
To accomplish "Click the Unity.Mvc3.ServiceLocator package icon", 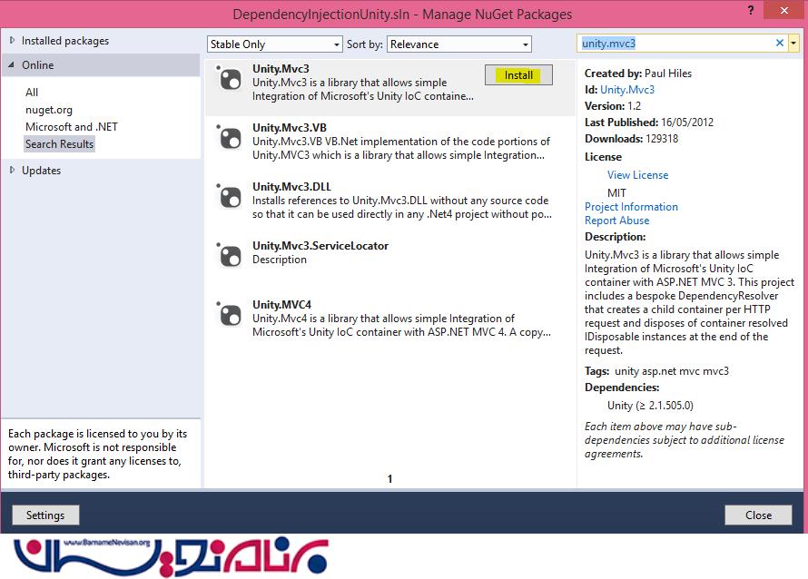I will (x=230, y=255).
